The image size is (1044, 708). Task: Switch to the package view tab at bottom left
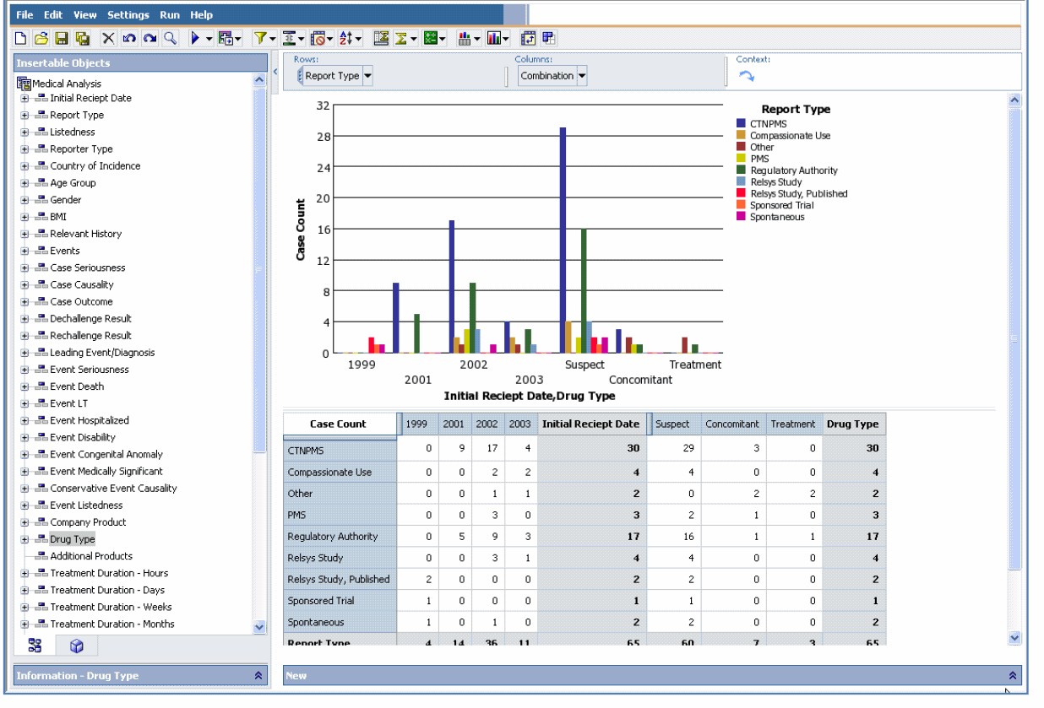tap(75, 646)
